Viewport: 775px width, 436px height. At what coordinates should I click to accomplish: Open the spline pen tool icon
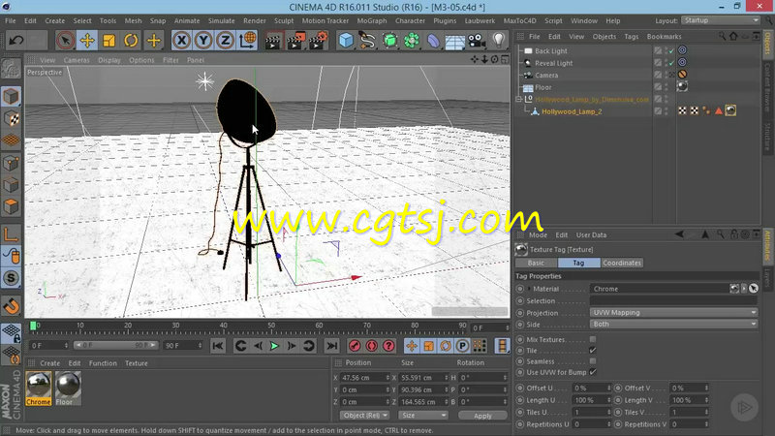(x=368, y=41)
